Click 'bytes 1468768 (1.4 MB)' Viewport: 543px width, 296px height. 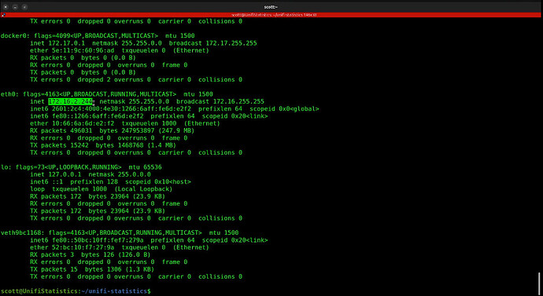(x=136, y=145)
